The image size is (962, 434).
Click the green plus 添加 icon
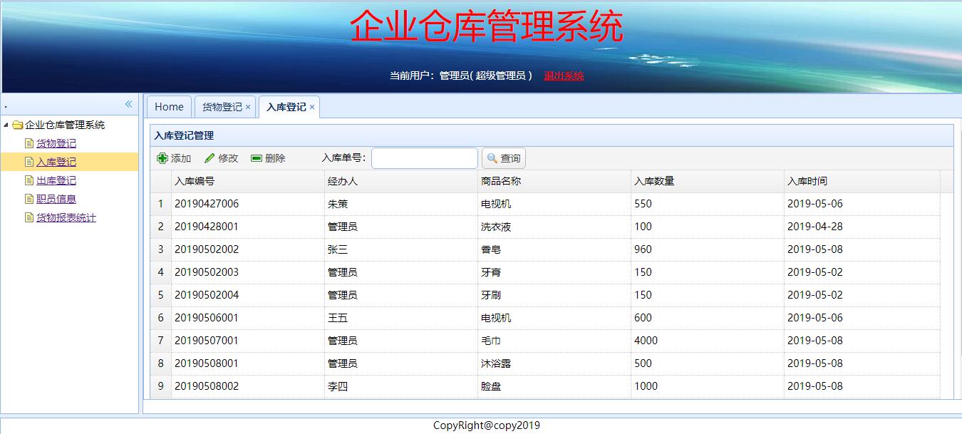tap(162, 158)
